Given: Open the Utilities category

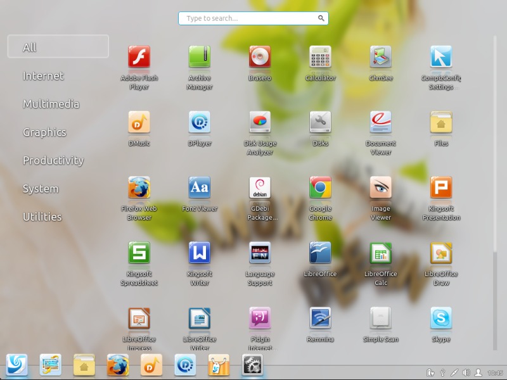Looking at the screenshot, I should (42, 217).
